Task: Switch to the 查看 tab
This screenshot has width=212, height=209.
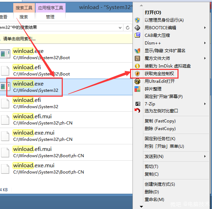Action: coord(3,17)
